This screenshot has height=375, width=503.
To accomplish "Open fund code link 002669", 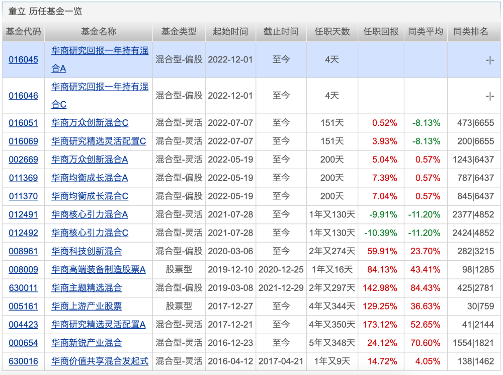I will point(24,160).
